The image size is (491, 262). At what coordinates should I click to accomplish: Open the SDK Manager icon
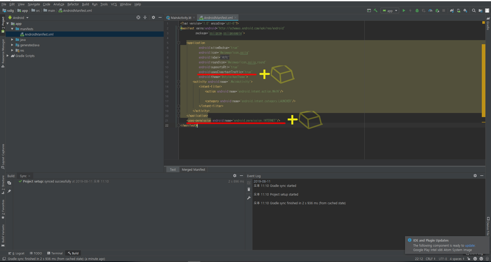click(x=465, y=10)
